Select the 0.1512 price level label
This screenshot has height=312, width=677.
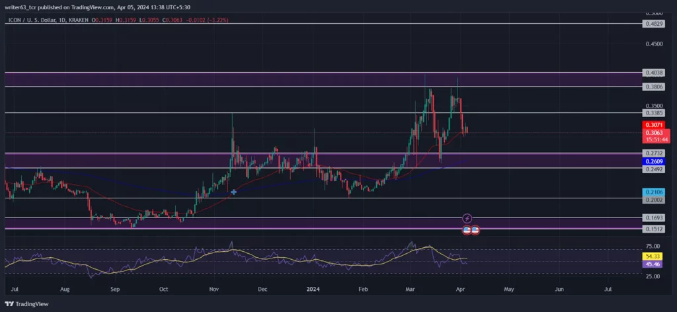click(x=653, y=229)
